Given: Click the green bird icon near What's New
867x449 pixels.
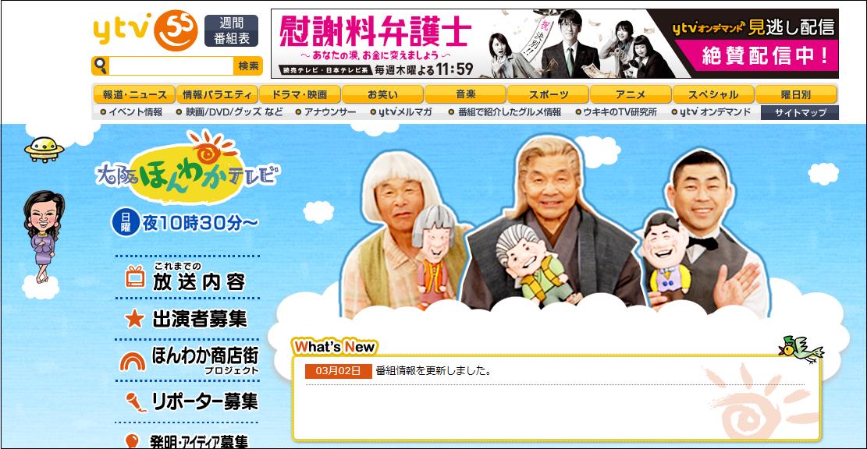Looking at the screenshot, I should tap(801, 349).
